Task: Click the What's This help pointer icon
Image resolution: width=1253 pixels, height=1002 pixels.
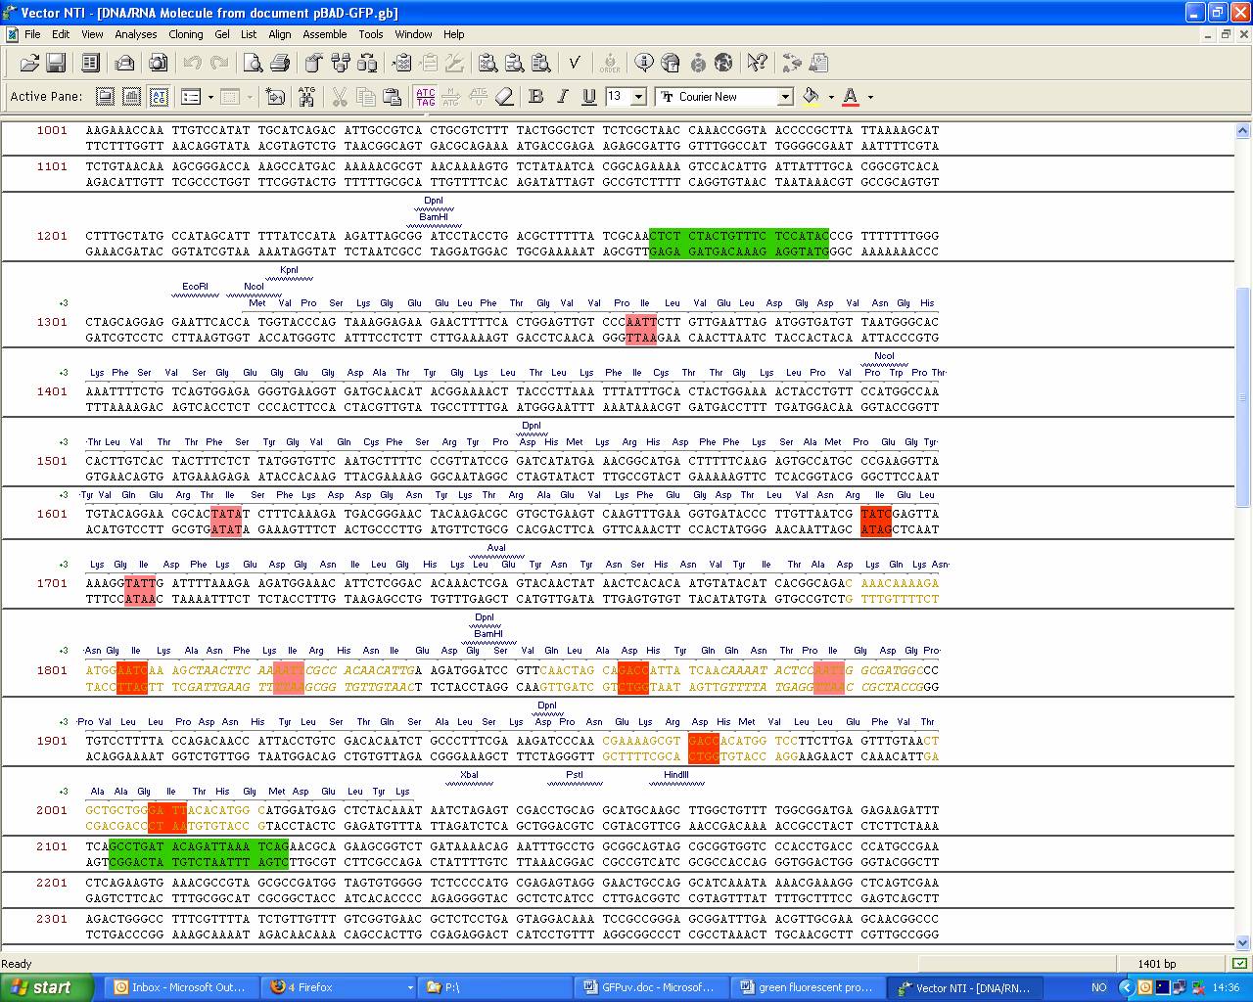Action: pos(757,64)
